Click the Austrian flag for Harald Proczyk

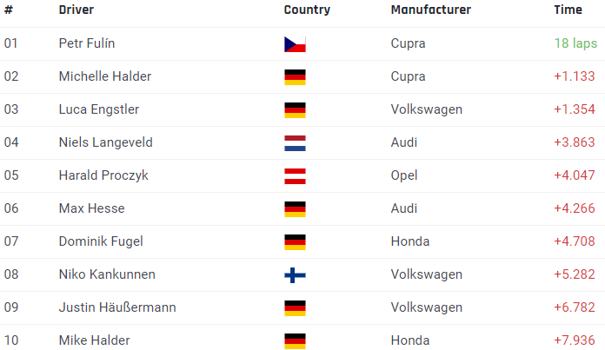tap(295, 176)
